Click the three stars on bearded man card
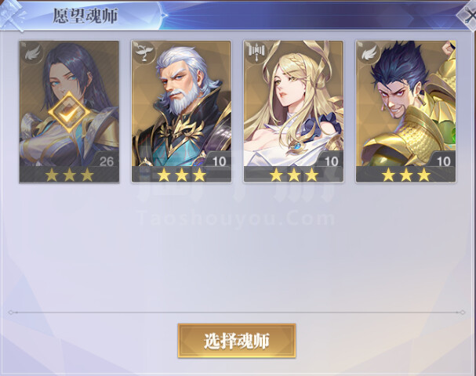The height and width of the screenshot is (376, 476). [182, 175]
